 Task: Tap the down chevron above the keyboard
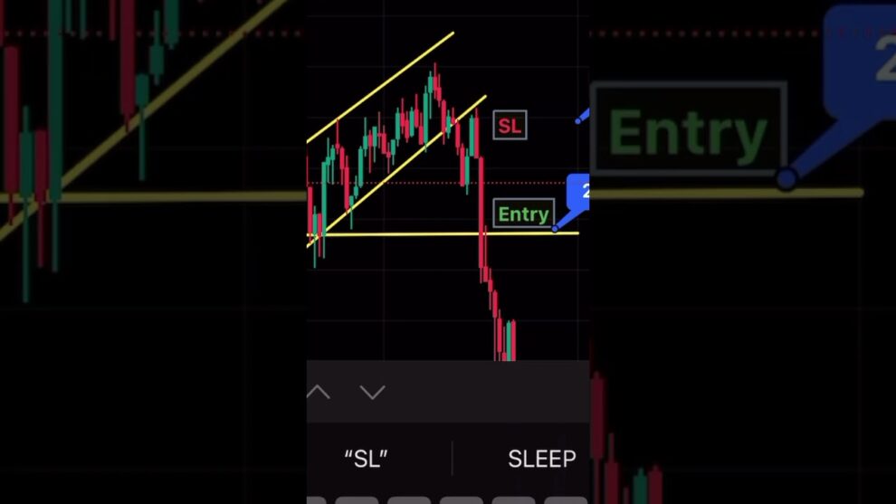click(x=373, y=392)
